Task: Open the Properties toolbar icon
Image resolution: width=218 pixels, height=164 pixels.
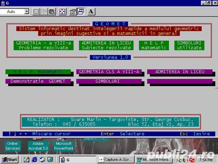Action: pyautogui.click(x=73, y=12)
